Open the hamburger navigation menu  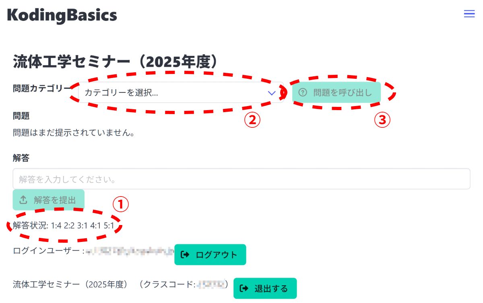coord(469,14)
